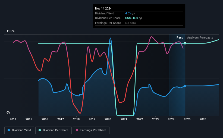Click the 0% y-axis label

(x=8, y=112)
